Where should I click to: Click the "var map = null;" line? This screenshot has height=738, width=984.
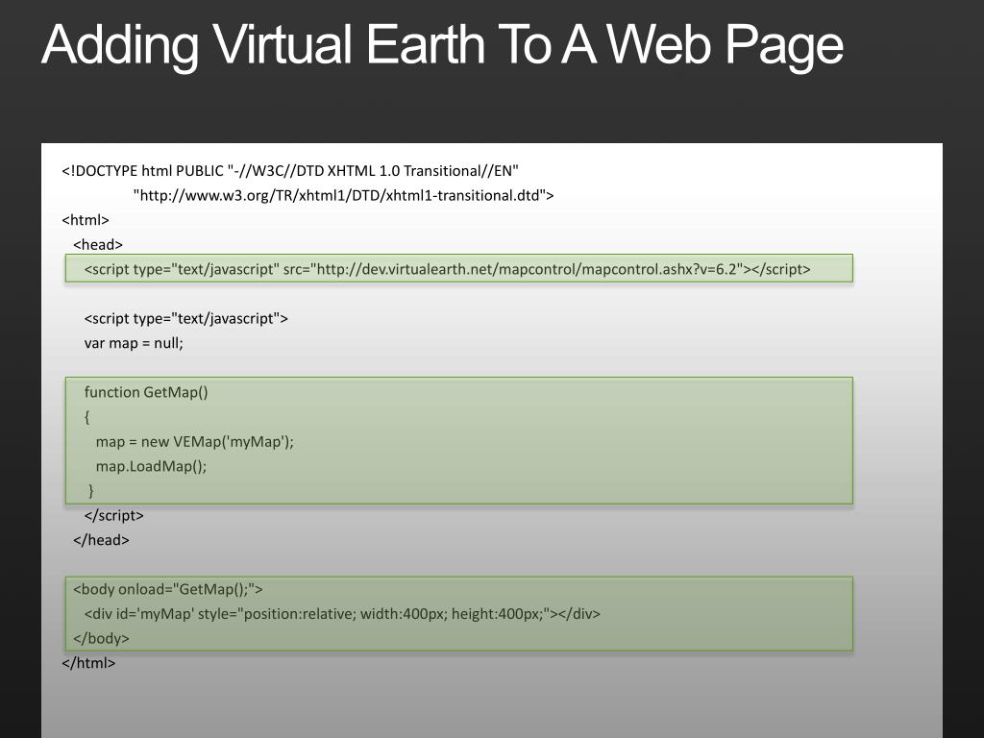coord(134,343)
